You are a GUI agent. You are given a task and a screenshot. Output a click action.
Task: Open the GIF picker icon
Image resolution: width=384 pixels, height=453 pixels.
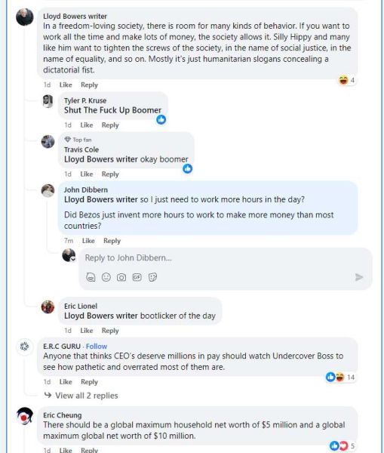coord(137,277)
